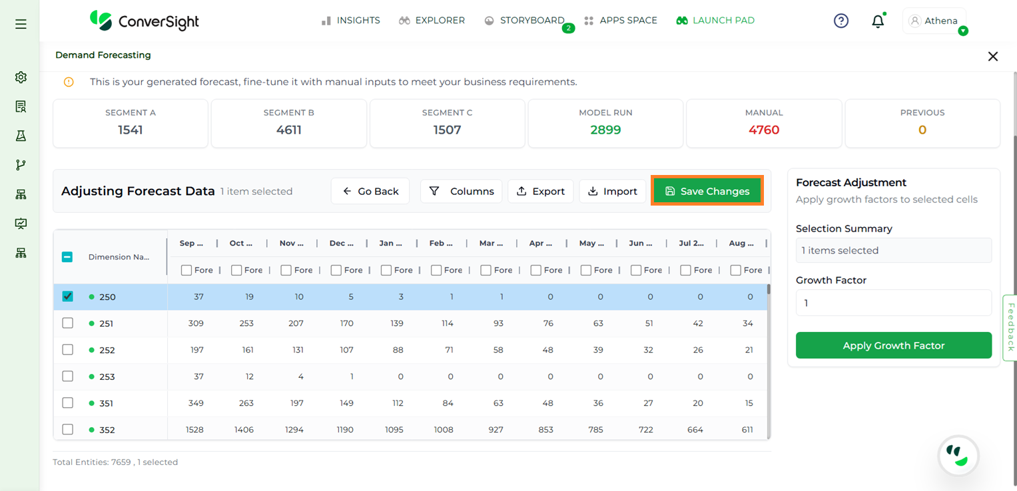The image size is (1017, 491).
Task: Close the Demand Forecasting panel with X
Action: tap(993, 57)
